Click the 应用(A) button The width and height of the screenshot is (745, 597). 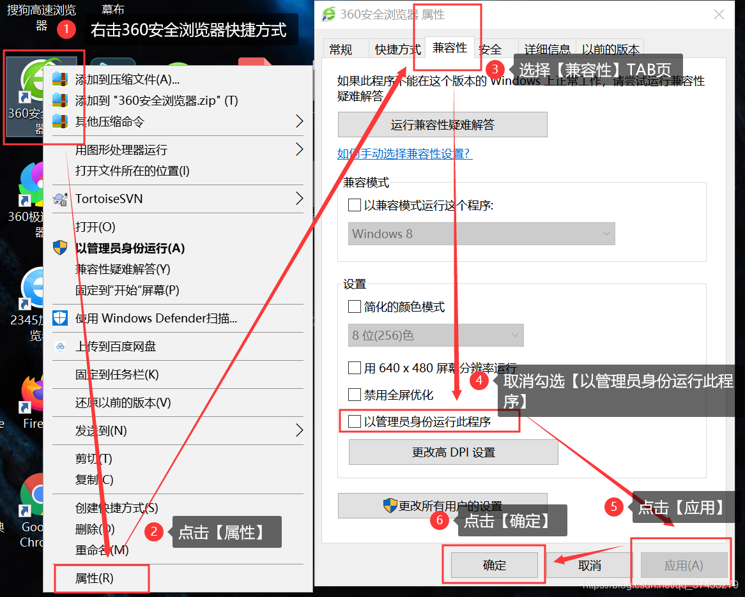[x=684, y=565]
